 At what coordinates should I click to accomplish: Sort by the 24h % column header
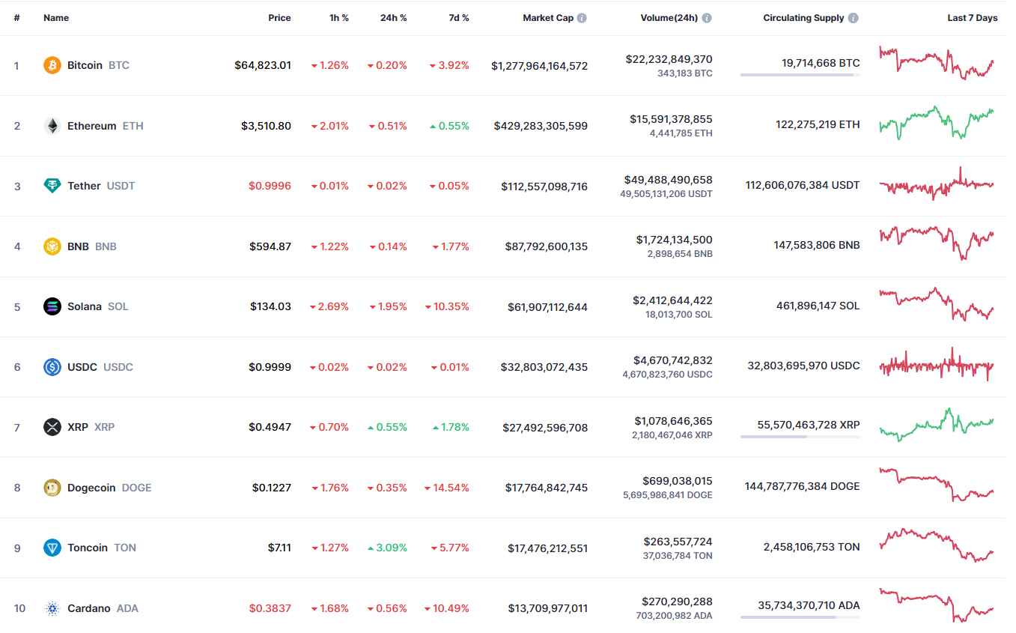tap(393, 18)
